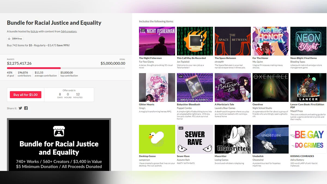This screenshot has width=327, height=184.
Task: Open Losing Games creator link
Action: click(222, 160)
